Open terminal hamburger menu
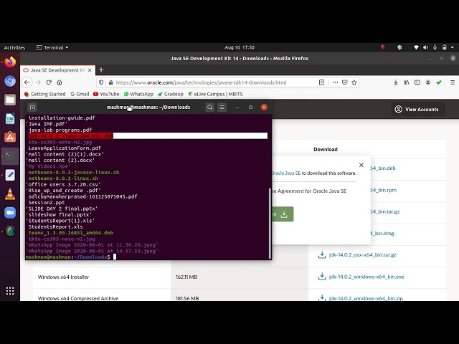 (x=222, y=107)
